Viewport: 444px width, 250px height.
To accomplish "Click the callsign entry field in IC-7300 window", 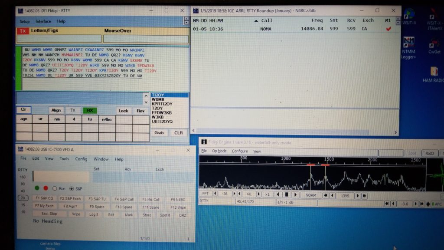I will tap(61, 176).
